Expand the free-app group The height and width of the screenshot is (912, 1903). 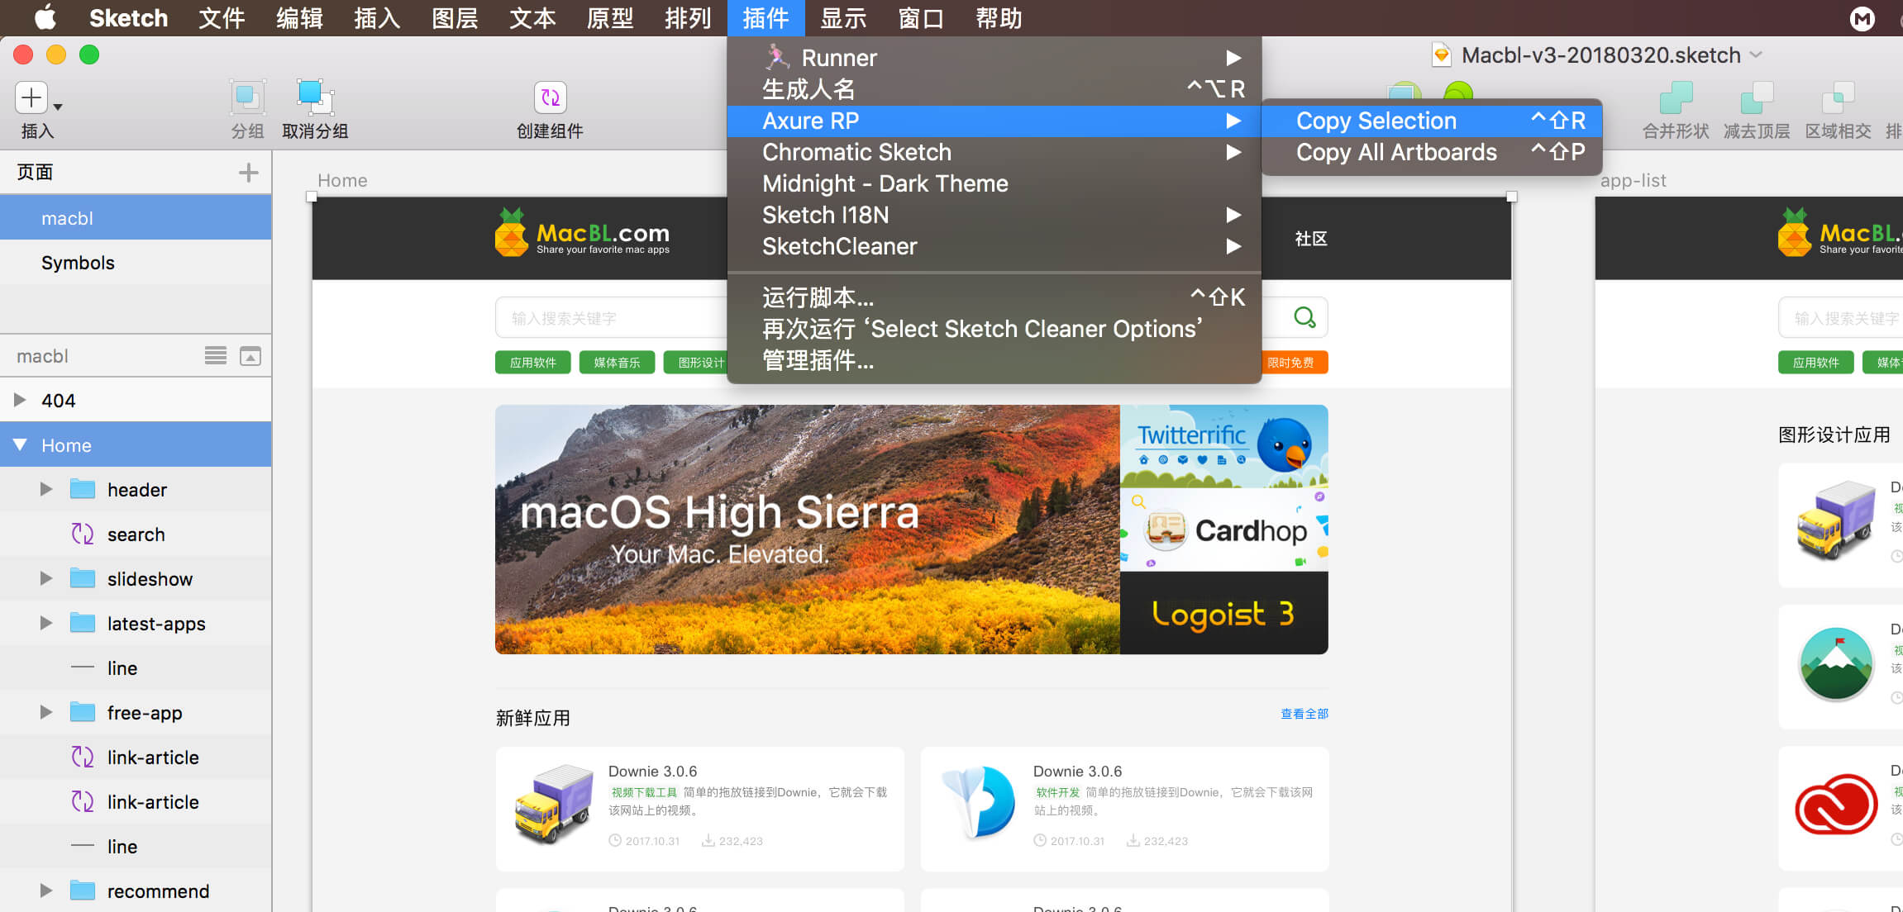click(46, 712)
